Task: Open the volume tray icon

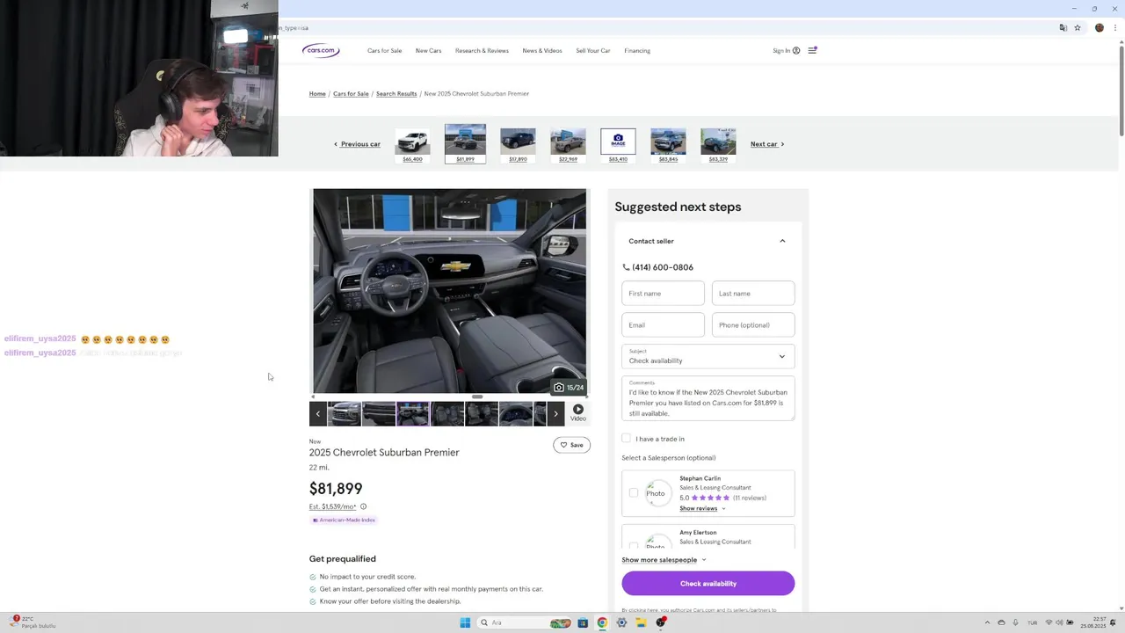Action: coord(1059,622)
